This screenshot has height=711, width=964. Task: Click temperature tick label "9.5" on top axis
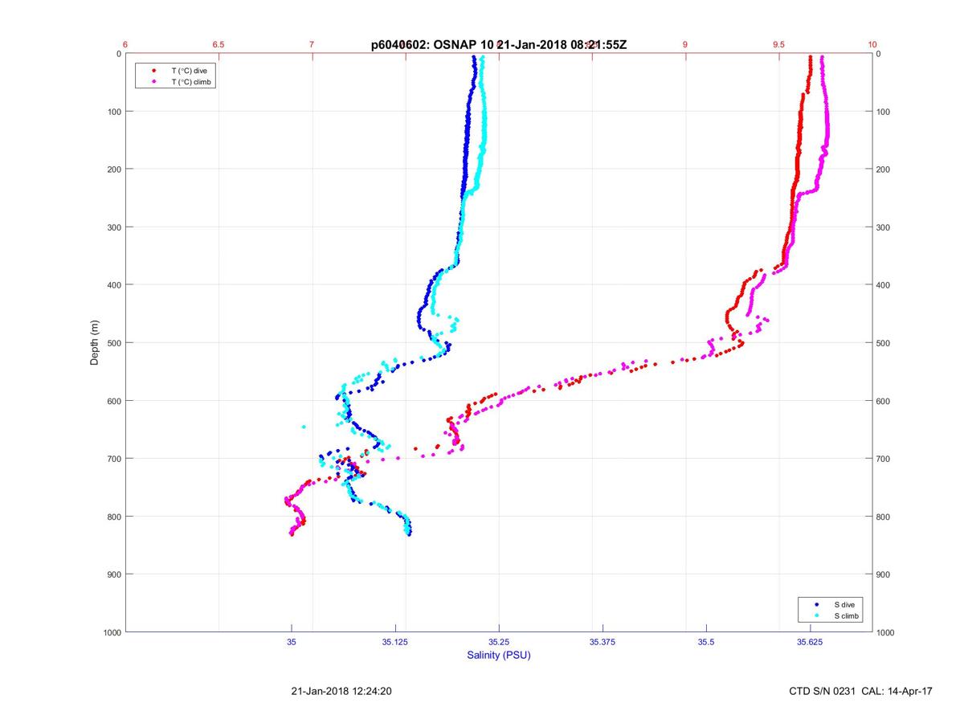pos(778,44)
